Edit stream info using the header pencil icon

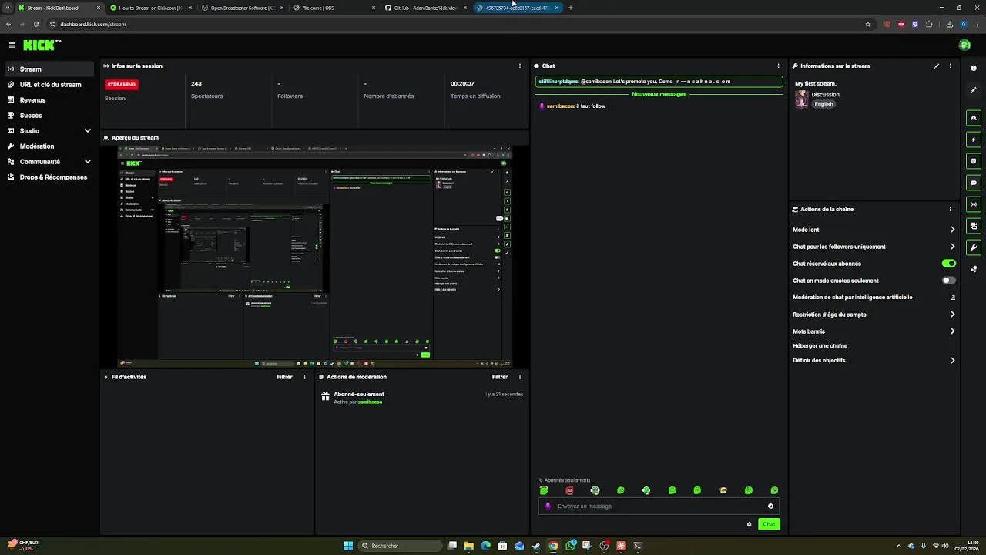(937, 66)
